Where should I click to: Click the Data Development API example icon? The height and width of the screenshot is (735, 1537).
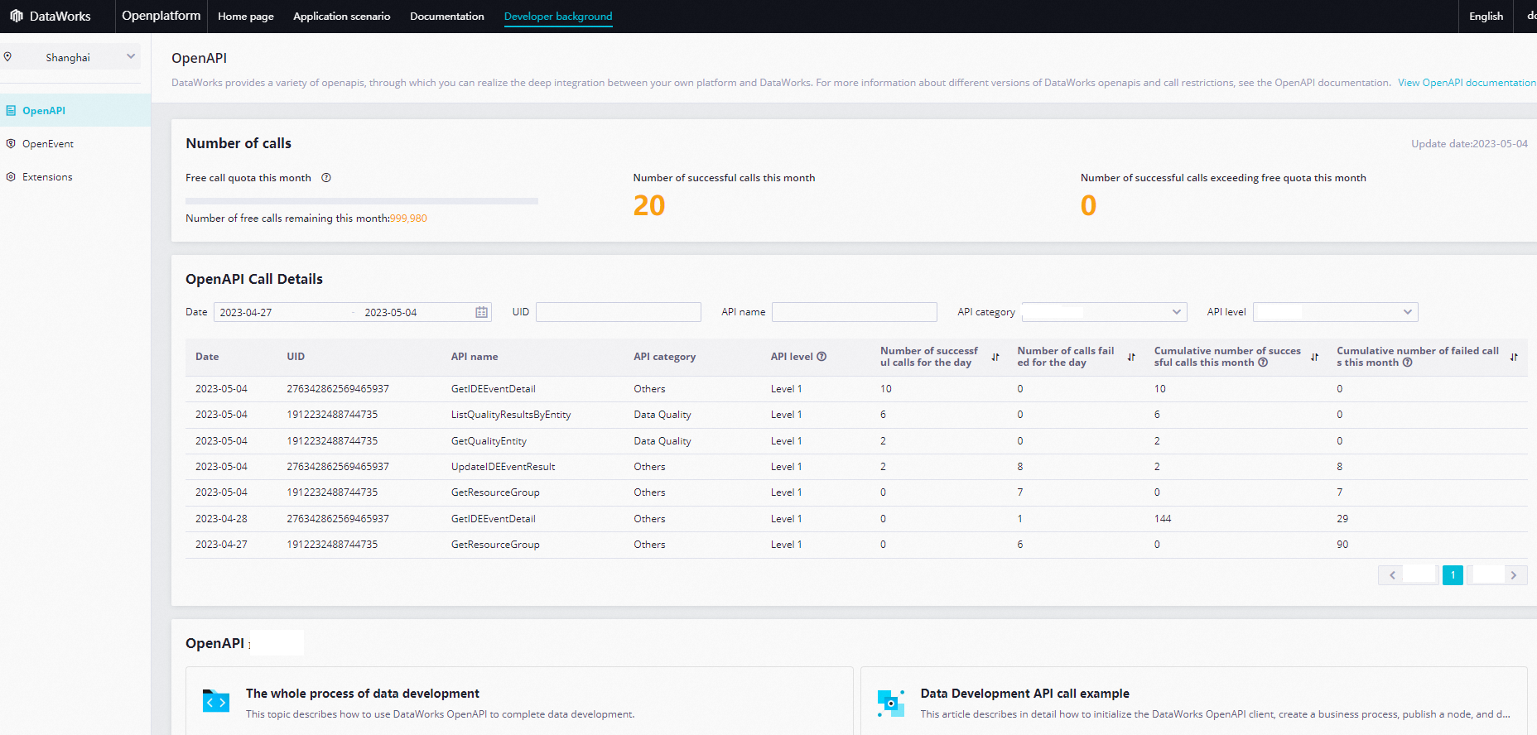(x=890, y=703)
